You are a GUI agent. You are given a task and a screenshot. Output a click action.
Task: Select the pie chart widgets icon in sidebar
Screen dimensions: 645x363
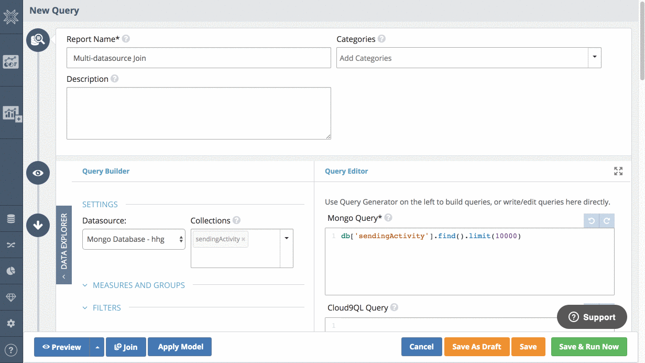[11, 271]
